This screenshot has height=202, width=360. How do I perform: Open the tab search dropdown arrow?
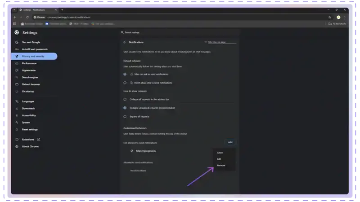point(14,10)
